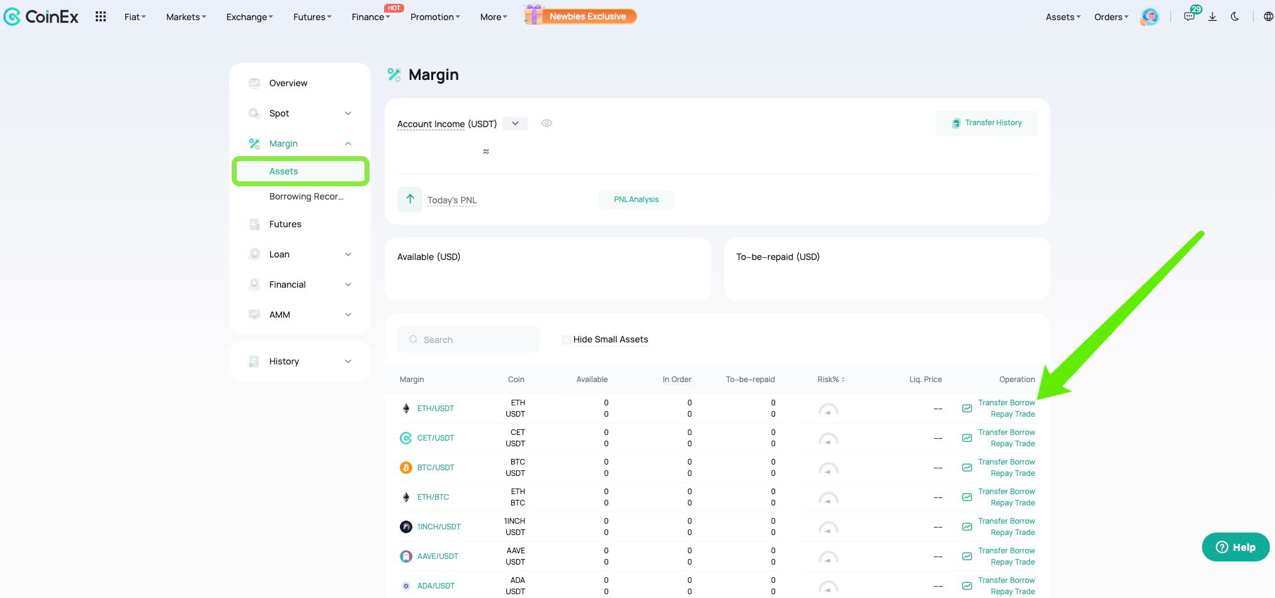This screenshot has width=1275, height=598.
Task: Click Borrow in the 1INCH/USDT row
Action: pos(1022,521)
